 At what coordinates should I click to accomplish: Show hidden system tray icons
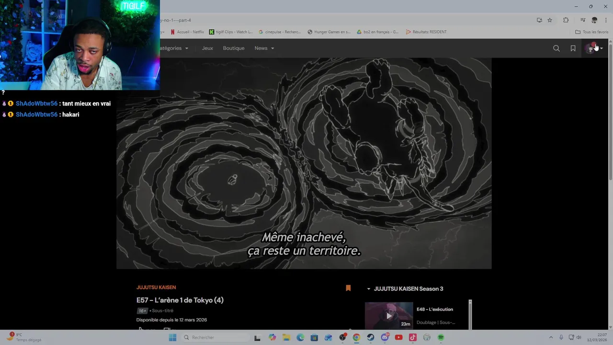coord(551,337)
